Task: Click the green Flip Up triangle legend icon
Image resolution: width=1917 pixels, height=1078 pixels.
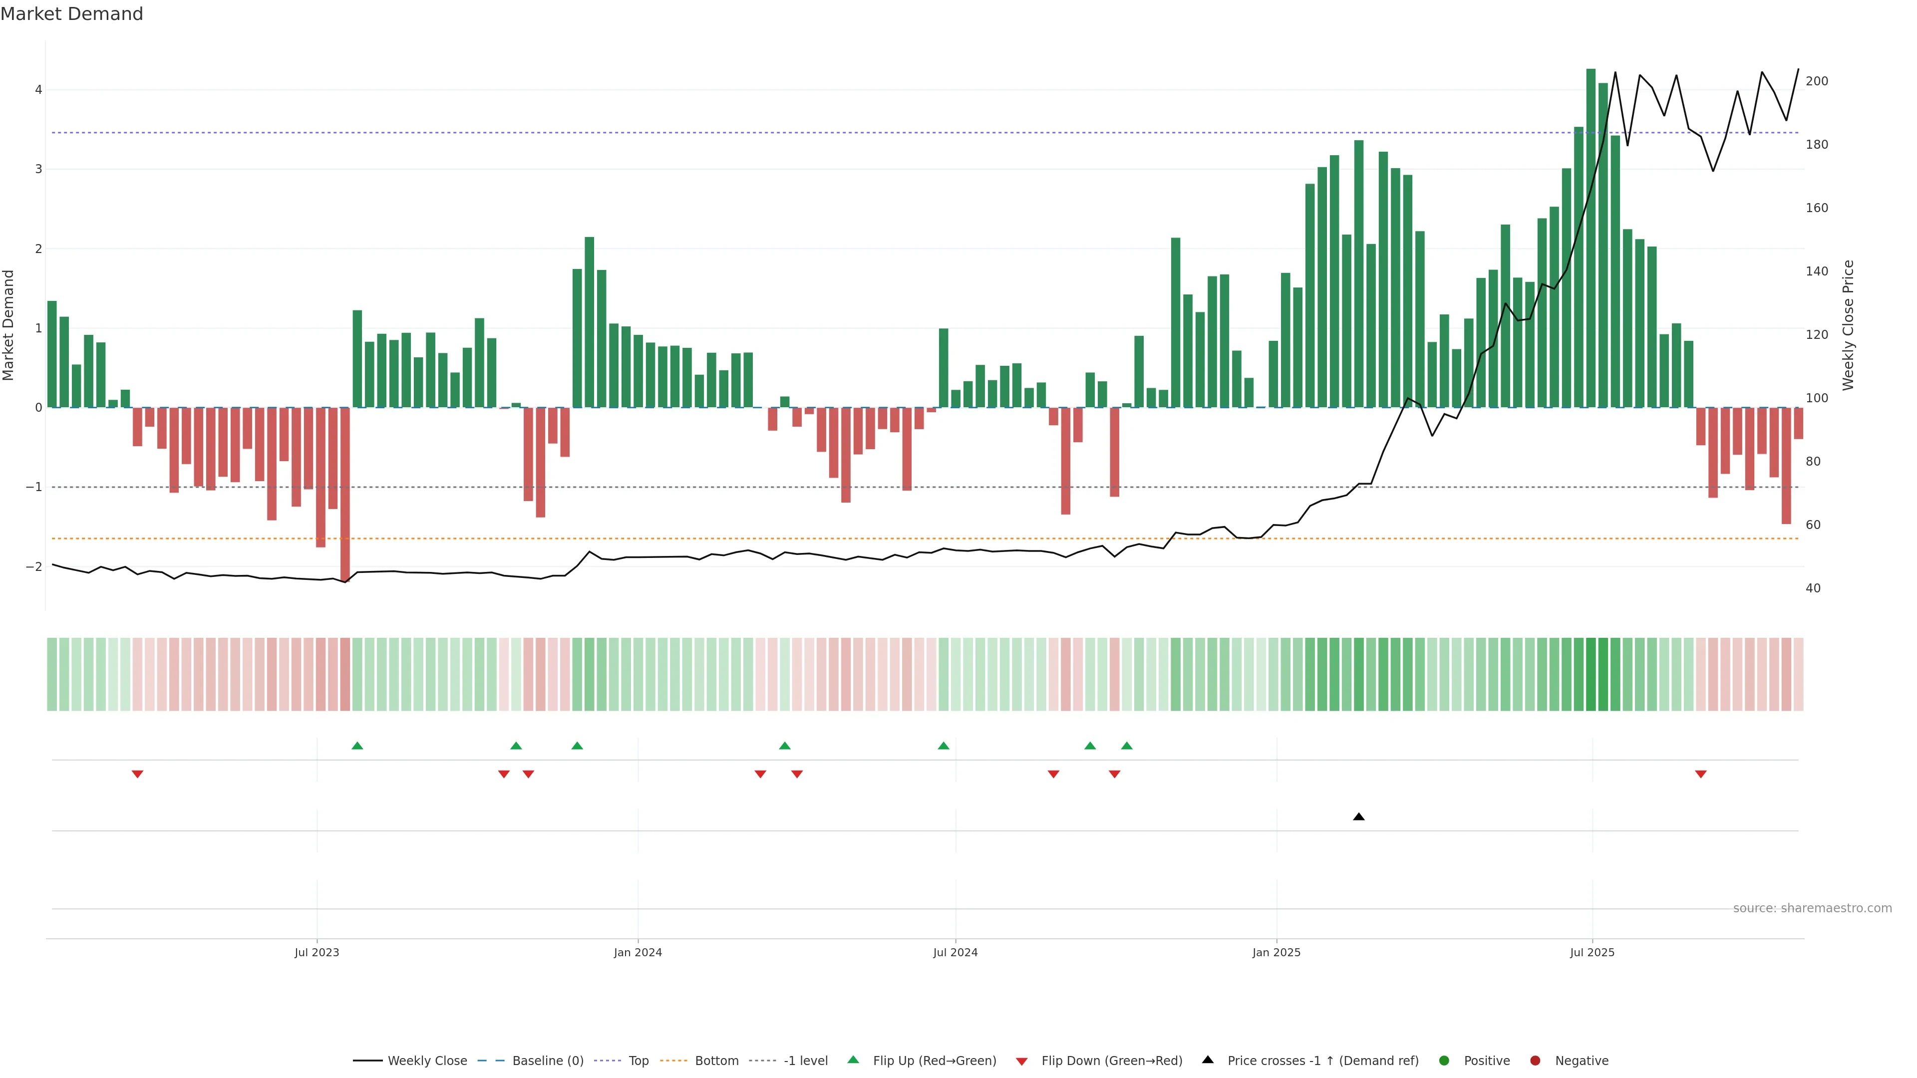Action: 854,1060
